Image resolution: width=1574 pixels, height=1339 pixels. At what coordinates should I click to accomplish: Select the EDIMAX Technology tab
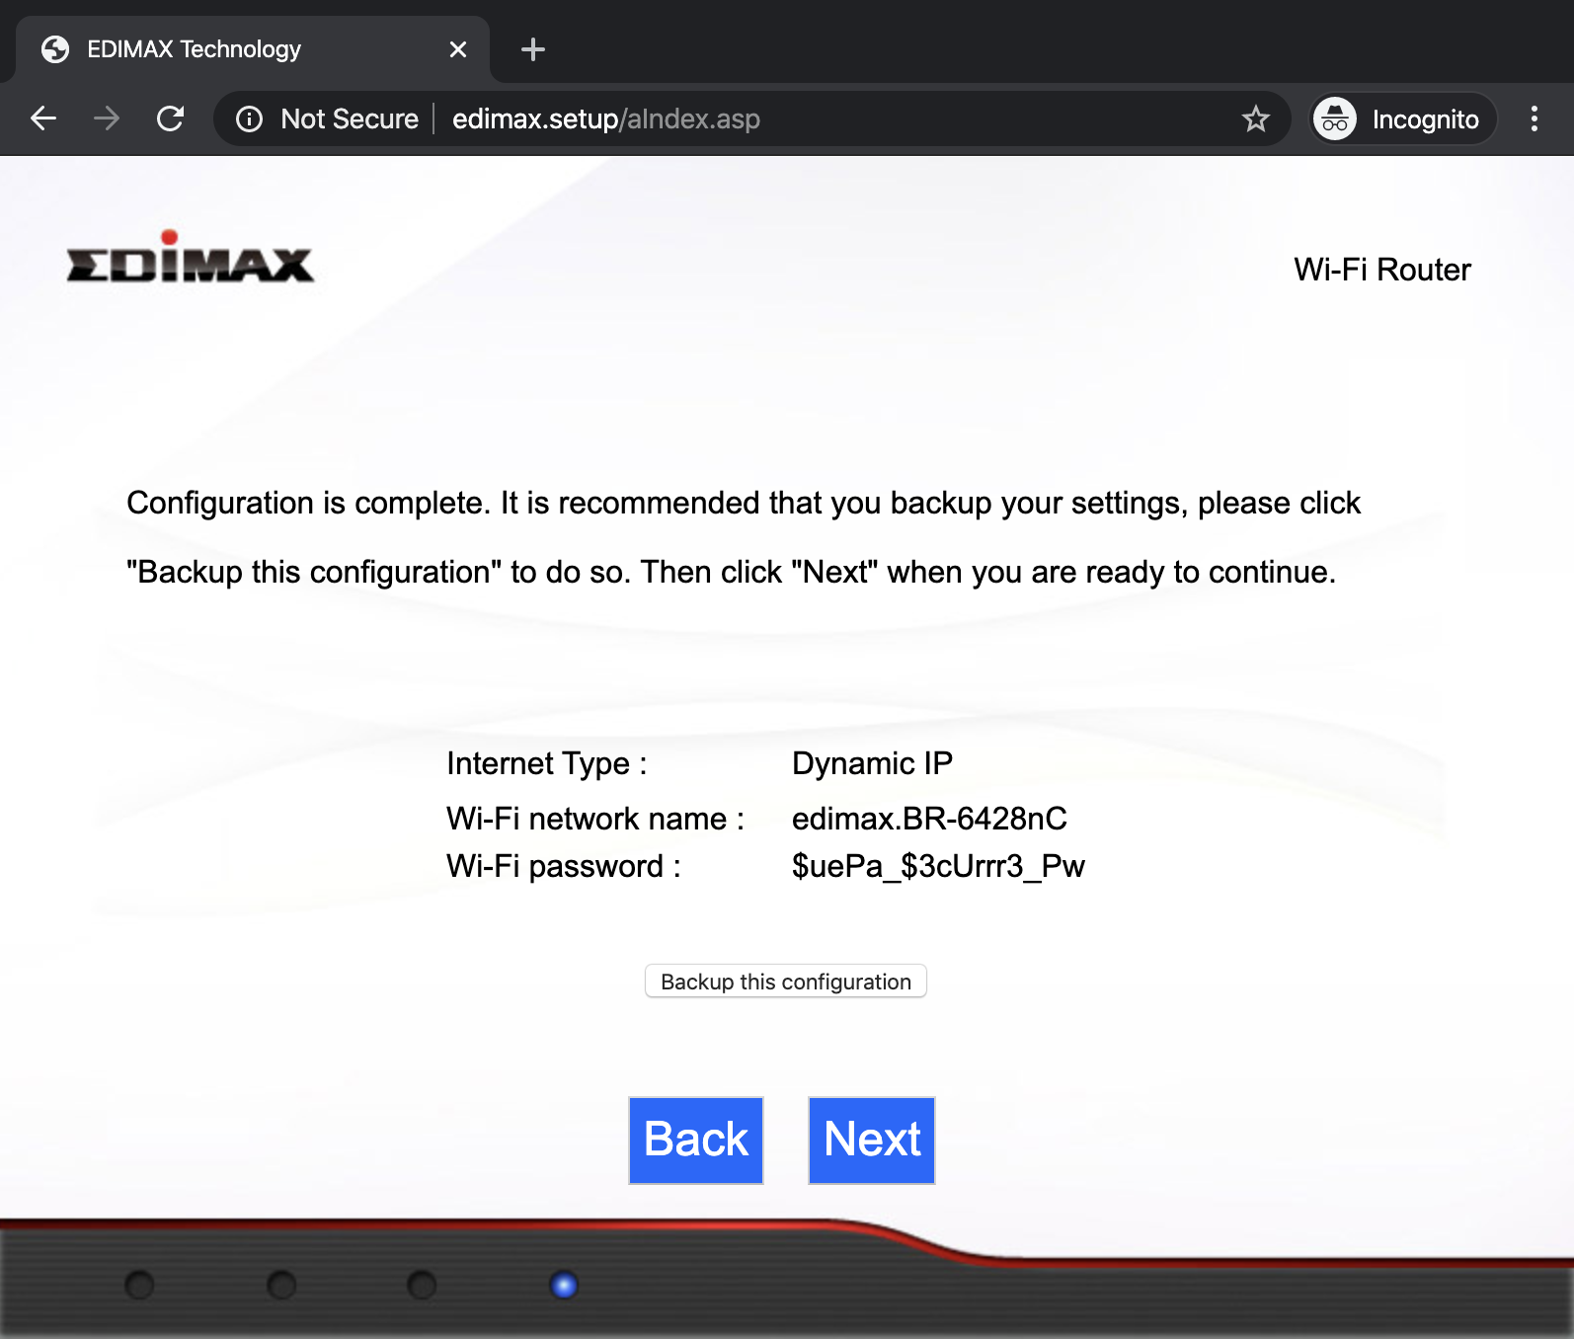click(x=252, y=49)
